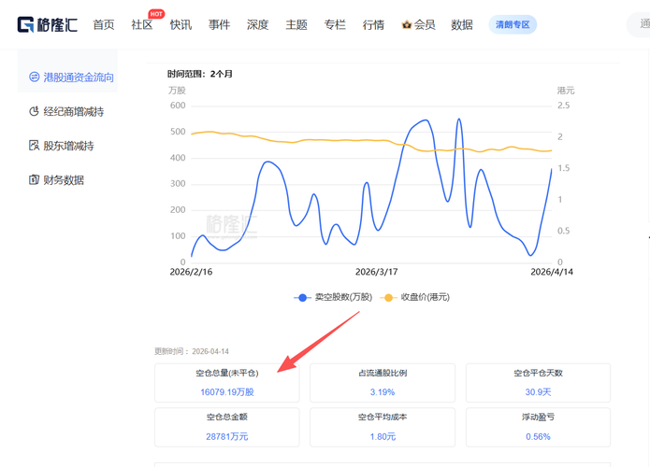Click the 2026/4/14 axis date
This screenshot has height=467, width=650.
[552, 272]
